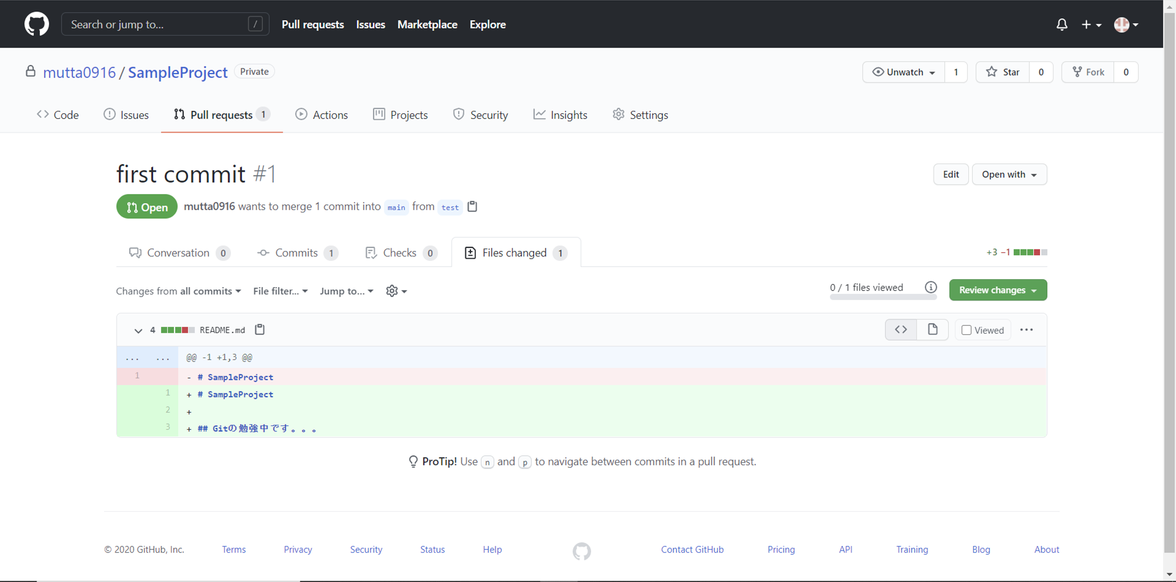Open the mutta0916 owner link
The width and height of the screenshot is (1176, 582).
[80, 72]
